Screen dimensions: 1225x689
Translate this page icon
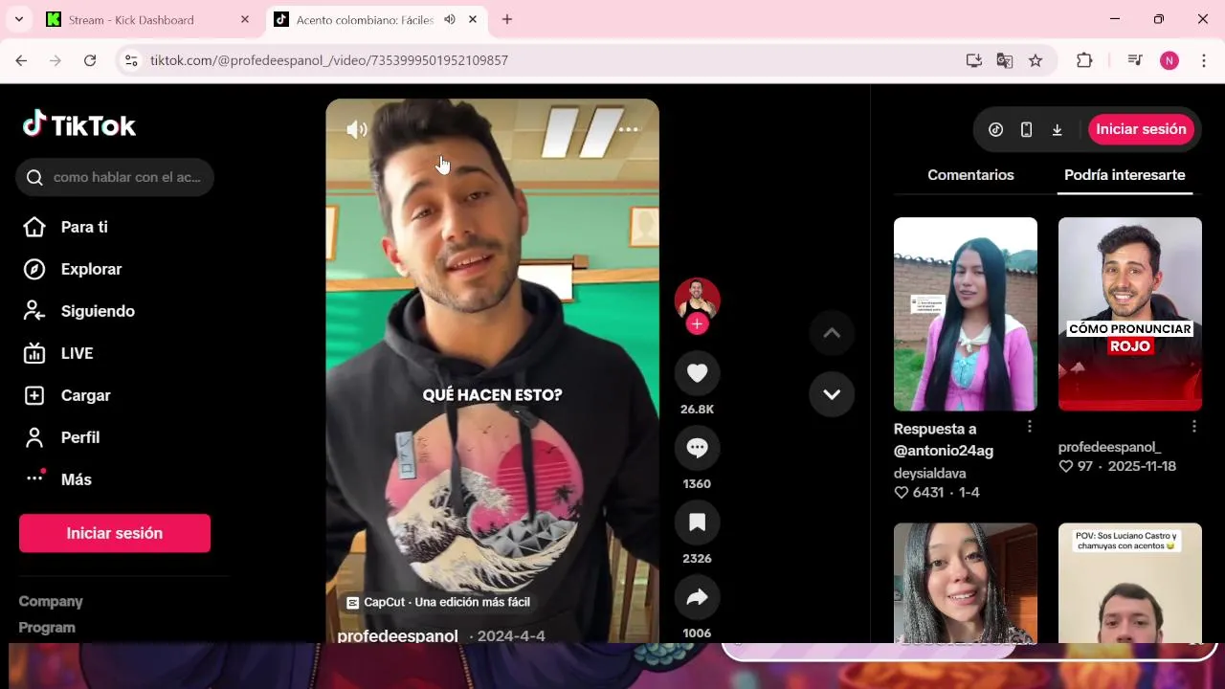(x=1005, y=60)
